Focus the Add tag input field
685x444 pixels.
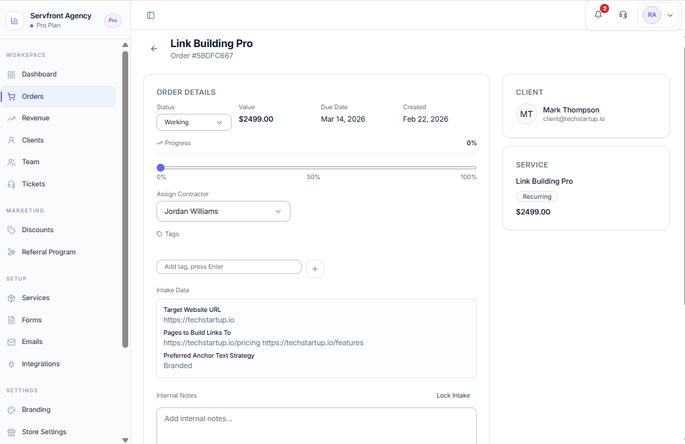click(x=229, y=267)
